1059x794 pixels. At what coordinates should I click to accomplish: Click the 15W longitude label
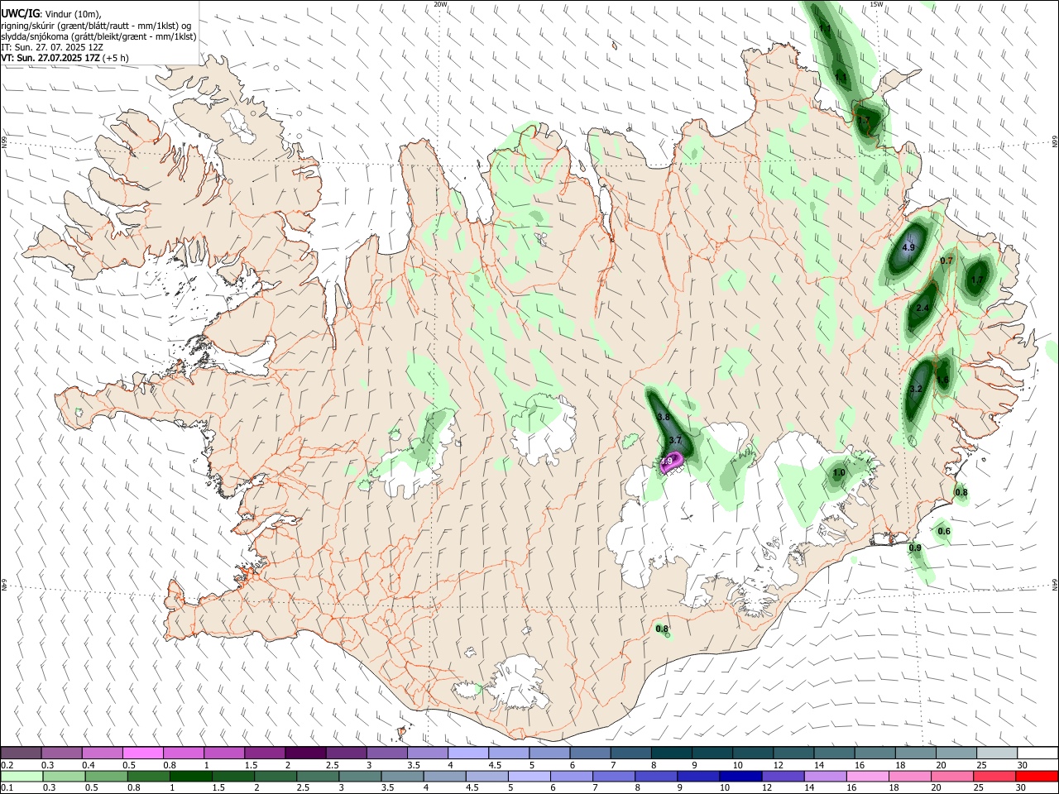pos(877,4)
